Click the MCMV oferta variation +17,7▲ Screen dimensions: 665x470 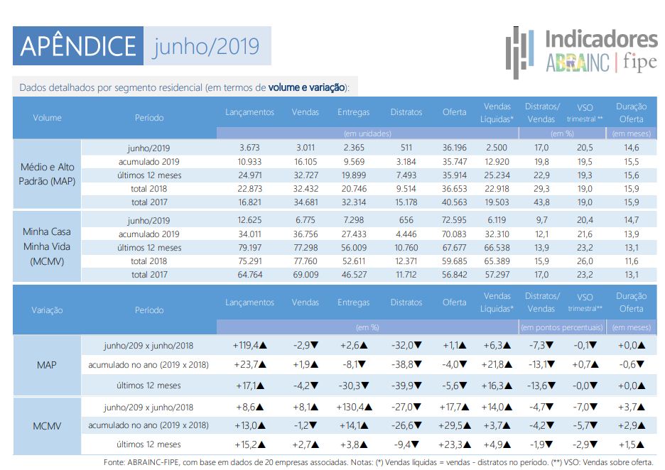point(454,408)
